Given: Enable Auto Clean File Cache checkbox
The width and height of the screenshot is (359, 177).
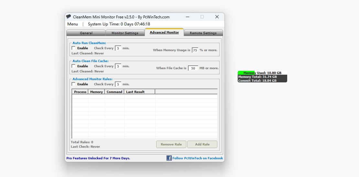Looking at the screenshot, I should (73, 66).
